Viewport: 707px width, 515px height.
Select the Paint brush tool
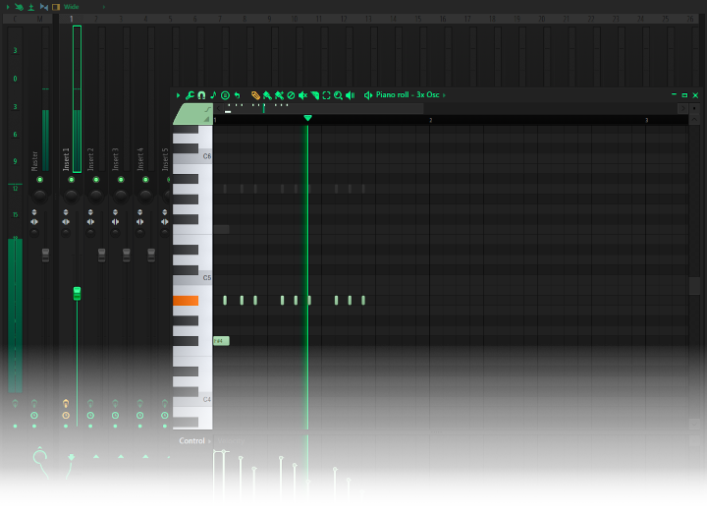[267, 95]
